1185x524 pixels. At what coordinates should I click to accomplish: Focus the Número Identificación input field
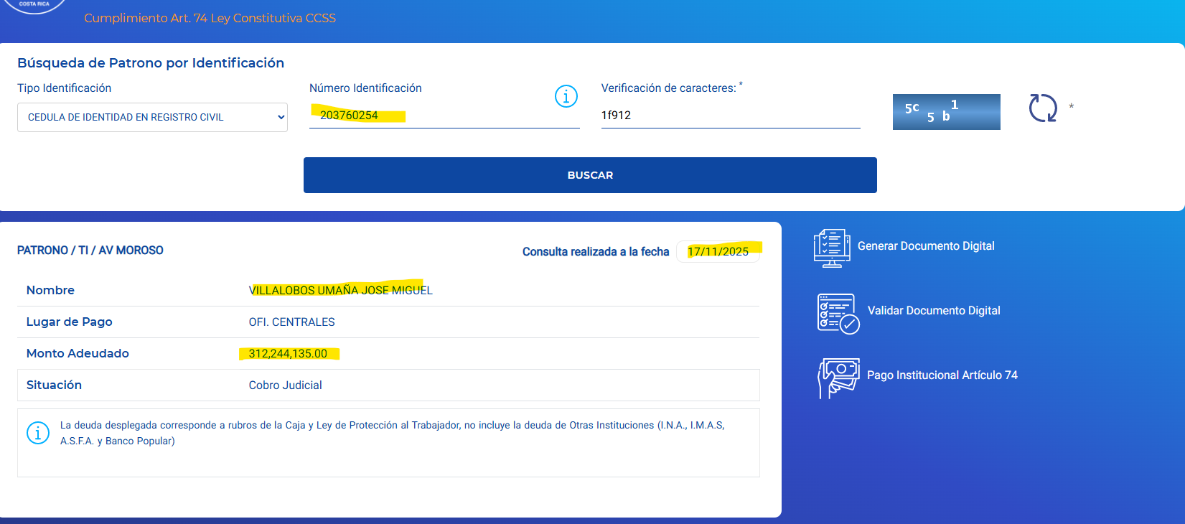[444, 115]
